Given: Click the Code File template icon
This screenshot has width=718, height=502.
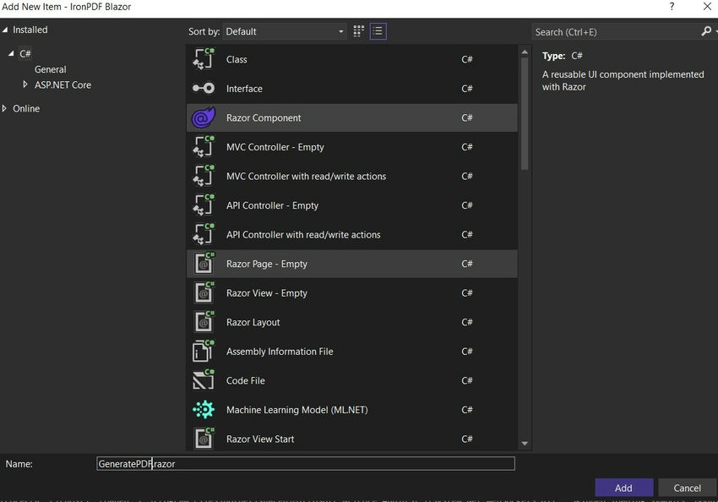Looking at the screenshot, I should tap(204, 380).
